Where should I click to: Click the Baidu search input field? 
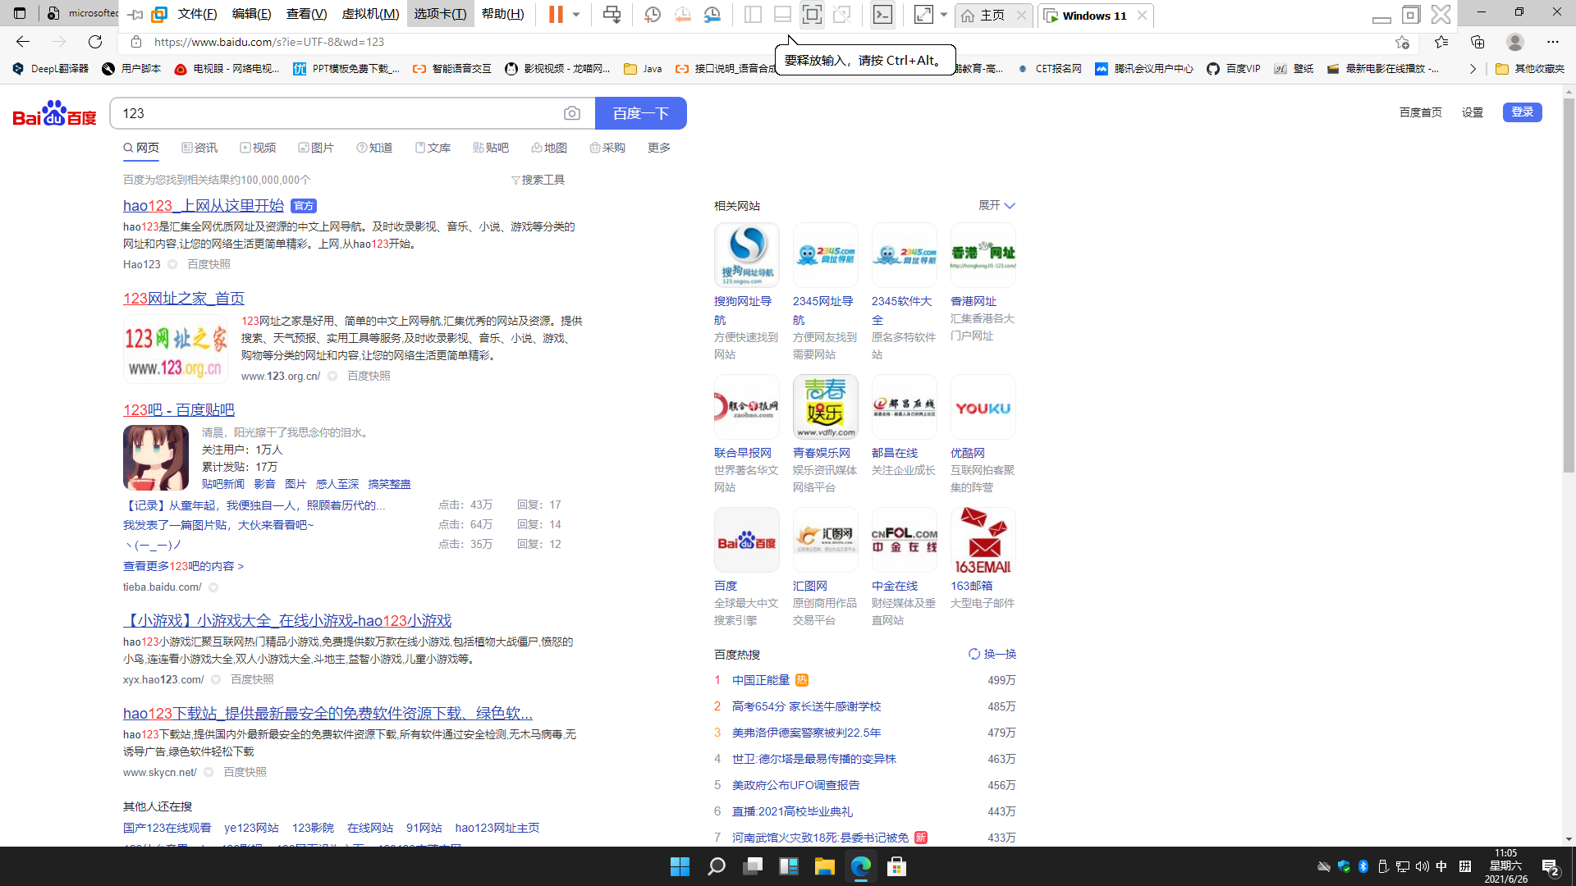point(337,113)
